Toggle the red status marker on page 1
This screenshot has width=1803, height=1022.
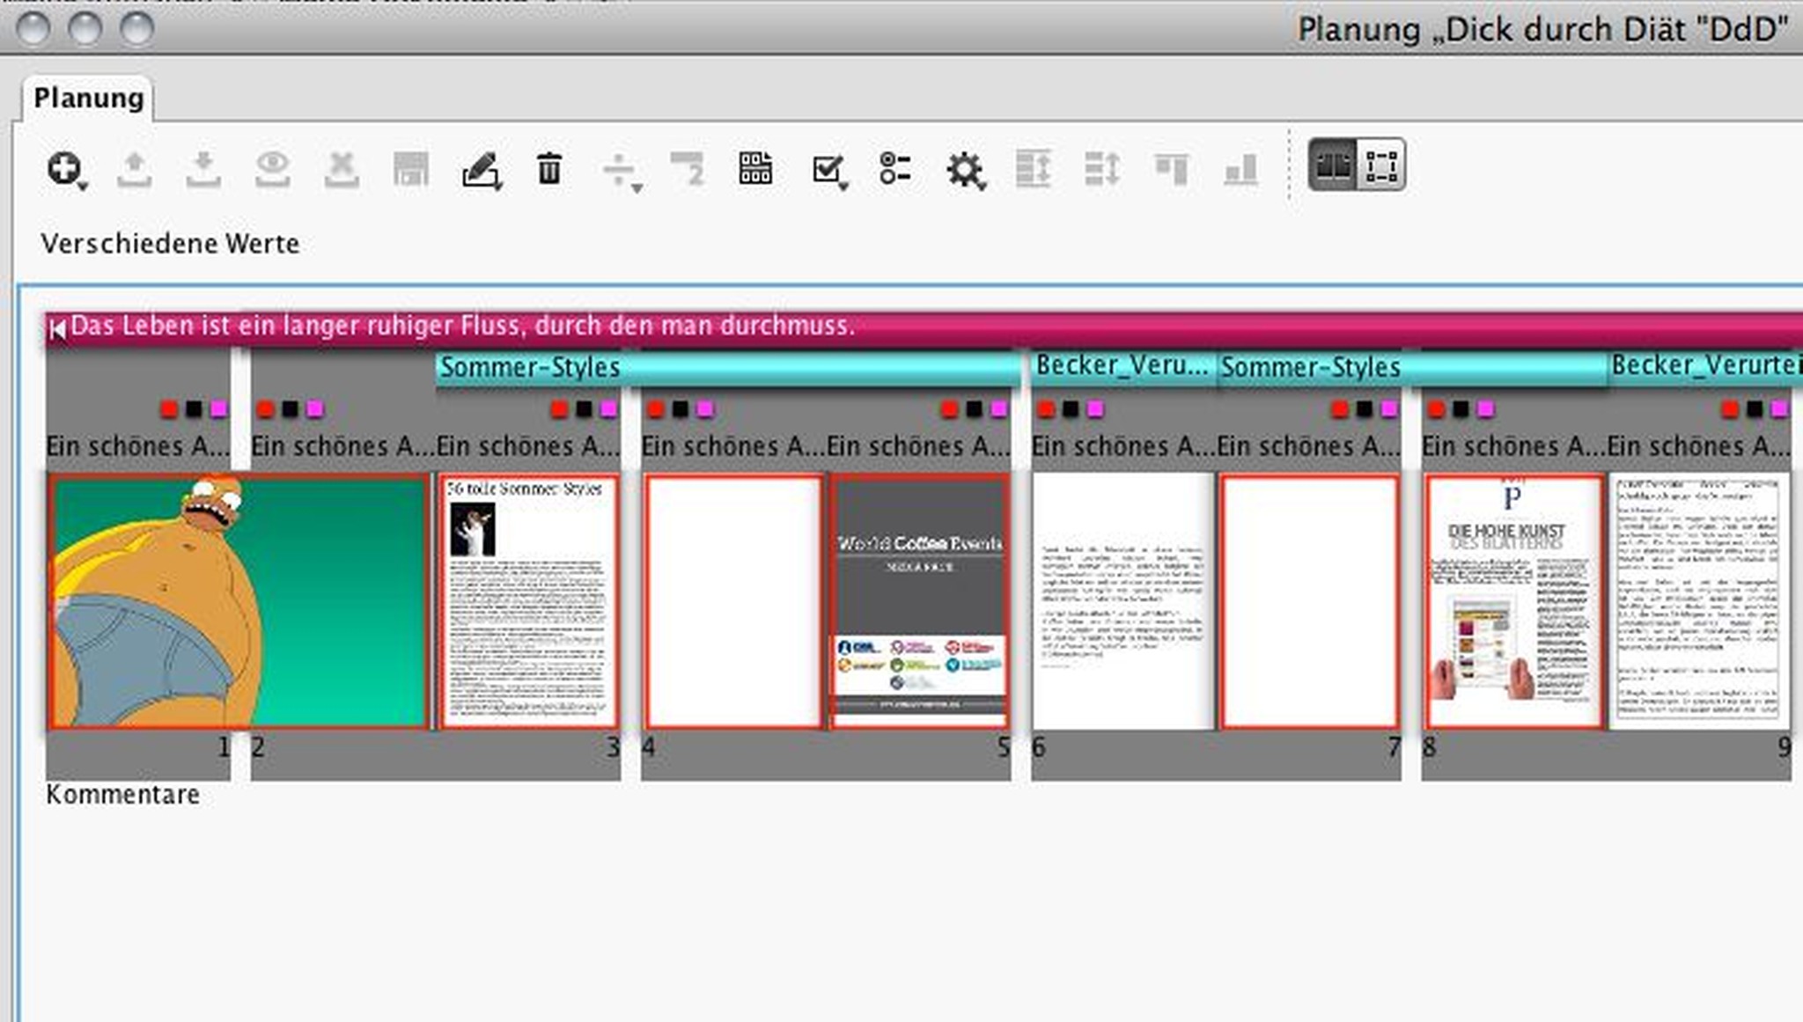[167, 408]
